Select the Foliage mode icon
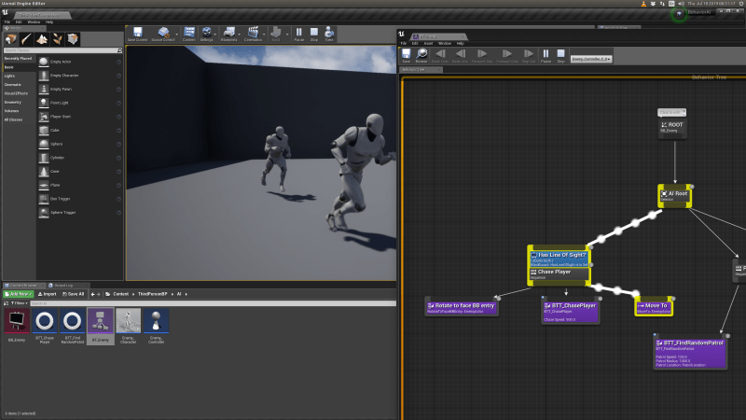This screenshot has height=420, width=746. click(56, 39)
